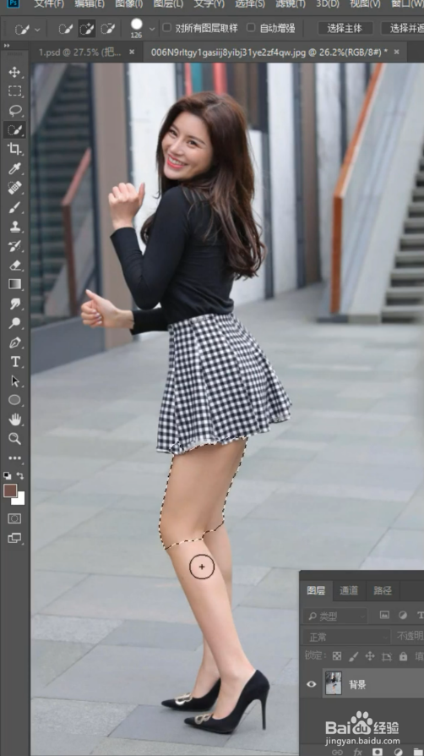
Task: Expand the collapsed toolbox double arrow
Action: tap(7, 46)
